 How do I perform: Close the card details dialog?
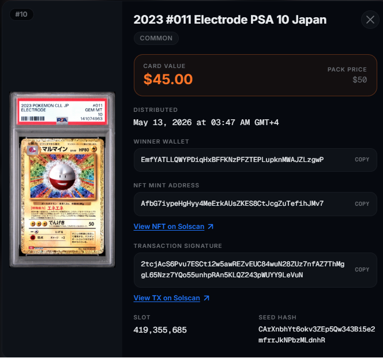pyautogui.click(x=370, y=20)
